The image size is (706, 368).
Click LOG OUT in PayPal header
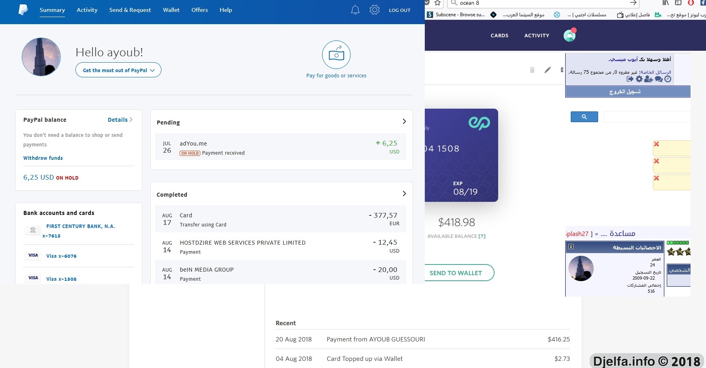click(399, 10)
